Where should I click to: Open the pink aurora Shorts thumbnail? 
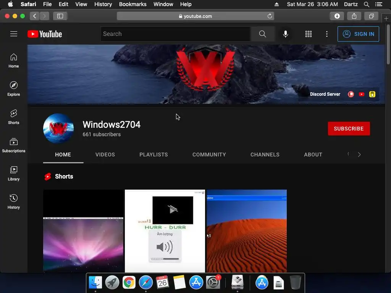tap(84, 231)
